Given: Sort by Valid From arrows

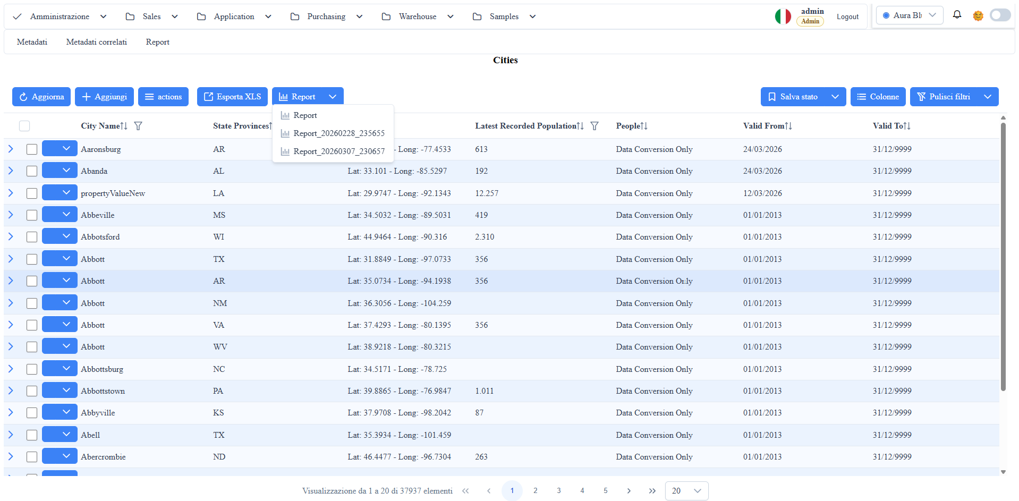Looking at the screenshot, I should tap(788, 126).
